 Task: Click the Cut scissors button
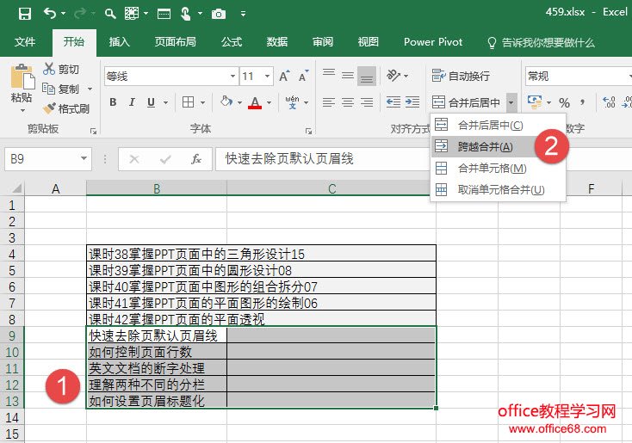(x=61, y=70)
